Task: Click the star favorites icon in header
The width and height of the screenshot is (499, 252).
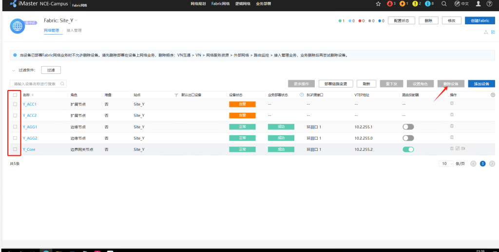Action: pos(378,4)
